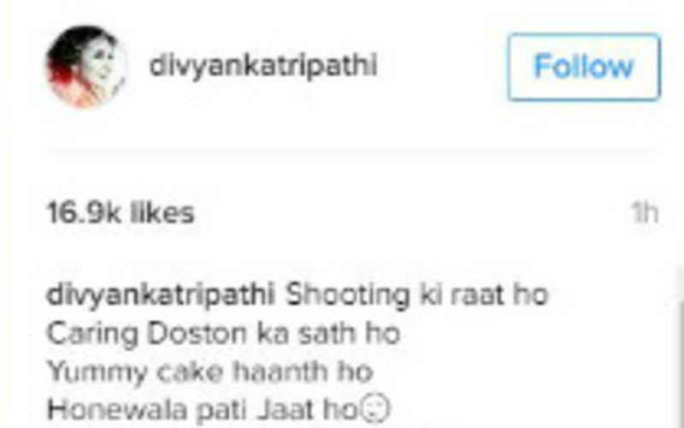View the 16.9k likes list

pos(121,213)
